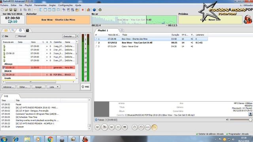Image resolution: width=253 pixels, height=142 pixels.
Task: Select the Log tab
Action: [6, 96]
